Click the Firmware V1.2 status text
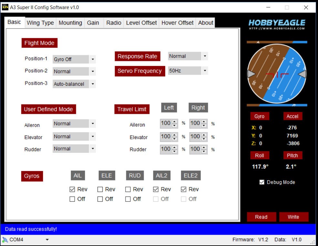318x246 pixels. [250, 240]
